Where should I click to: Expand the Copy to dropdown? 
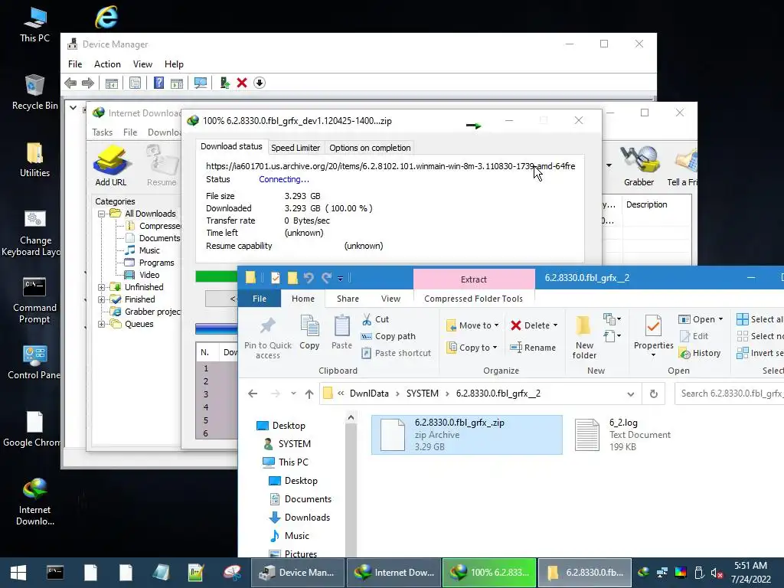click(x=495, y=348)
